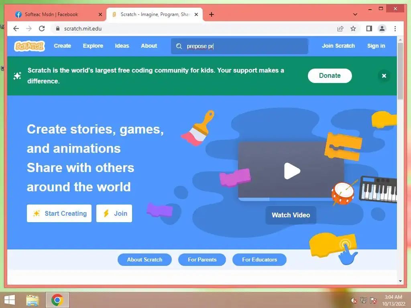The image size is (411, 308).
Task: Open the Action Center flag icon
Action: pyautogui.click(x=373, y=300)
